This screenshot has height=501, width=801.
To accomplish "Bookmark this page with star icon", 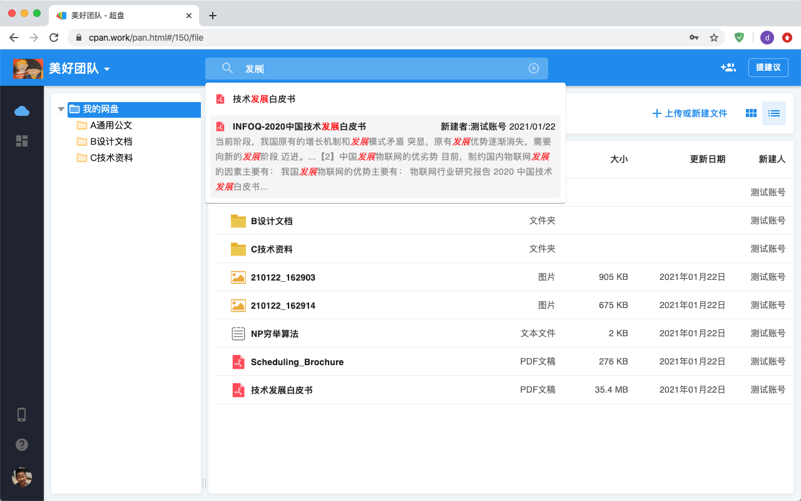I will click(714, 38).
